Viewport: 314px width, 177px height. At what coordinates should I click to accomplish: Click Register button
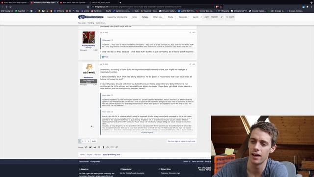(214, 17)
